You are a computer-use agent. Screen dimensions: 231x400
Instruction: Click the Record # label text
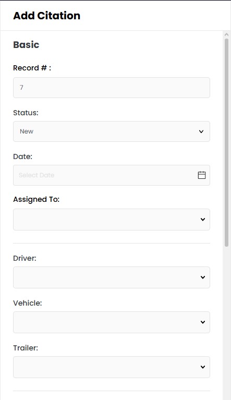(x=32, y=68)
